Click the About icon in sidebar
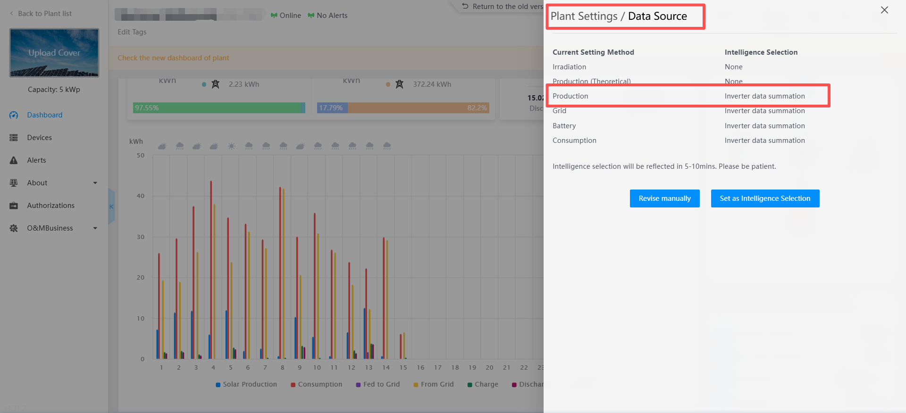Image resolution: width=906 pixels, height=413 pixels. coord(14,183)
